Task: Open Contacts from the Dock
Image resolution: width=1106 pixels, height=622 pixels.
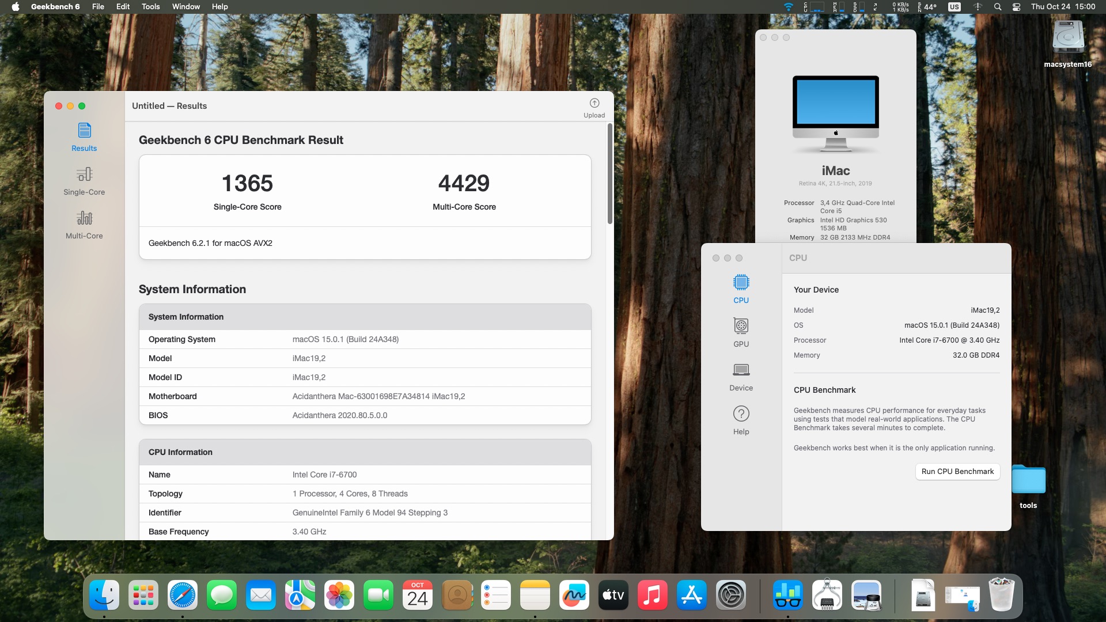Action: (x=457, y=595)
